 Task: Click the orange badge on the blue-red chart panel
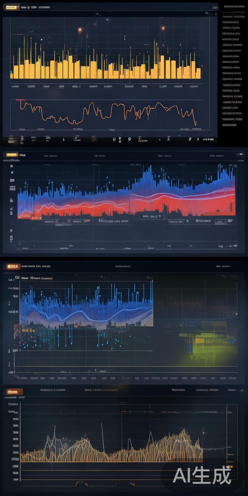pyautogui.click(x=11, y=155)
